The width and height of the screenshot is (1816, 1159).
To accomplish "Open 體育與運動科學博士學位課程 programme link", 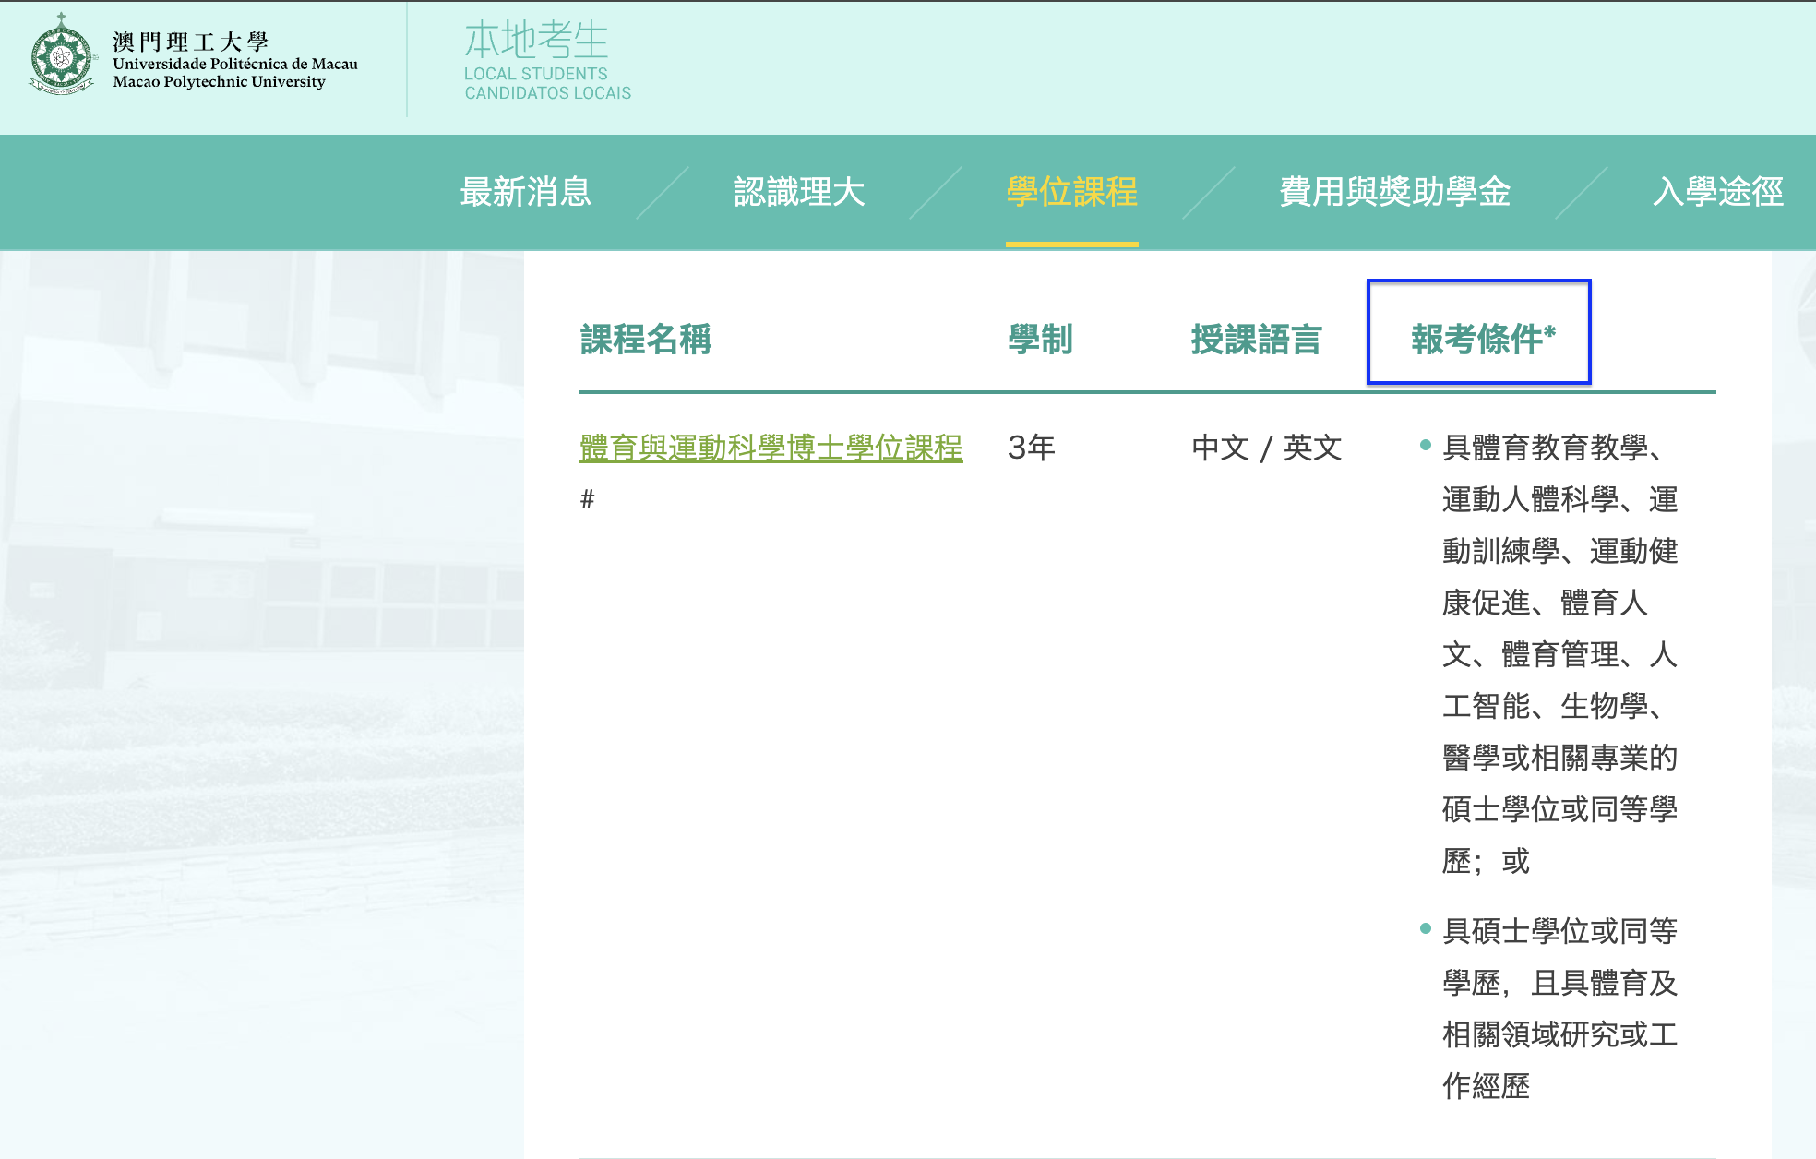I will pos(771,448).
